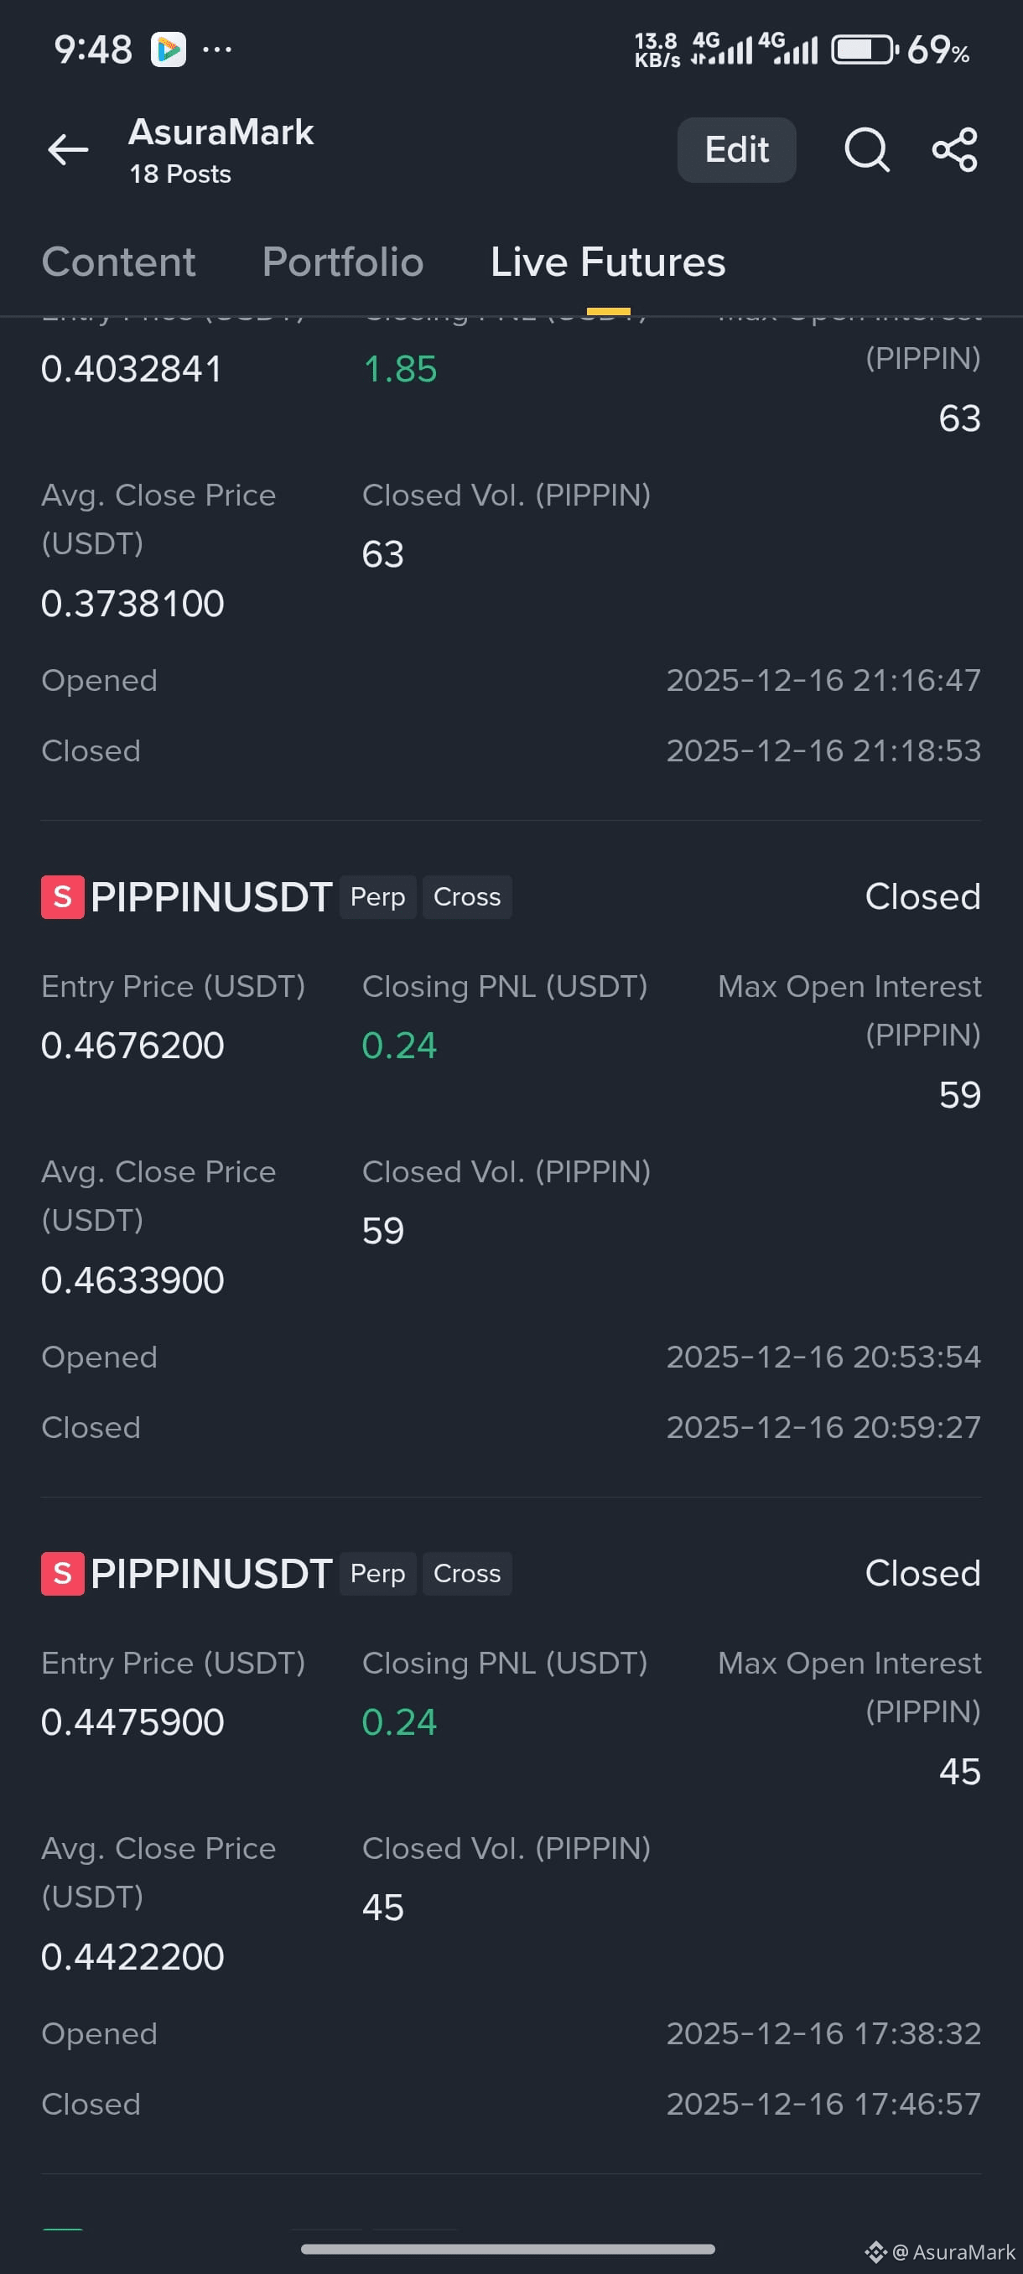Tap the AsuraMark profile name
The height and width of the screenshot is (2274, 1023).
[x=221, y=132]
